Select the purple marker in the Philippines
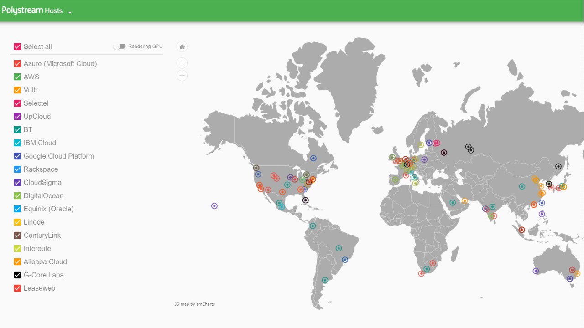The width and height of the screenshot is (584, 328). (x=542, y=214)
